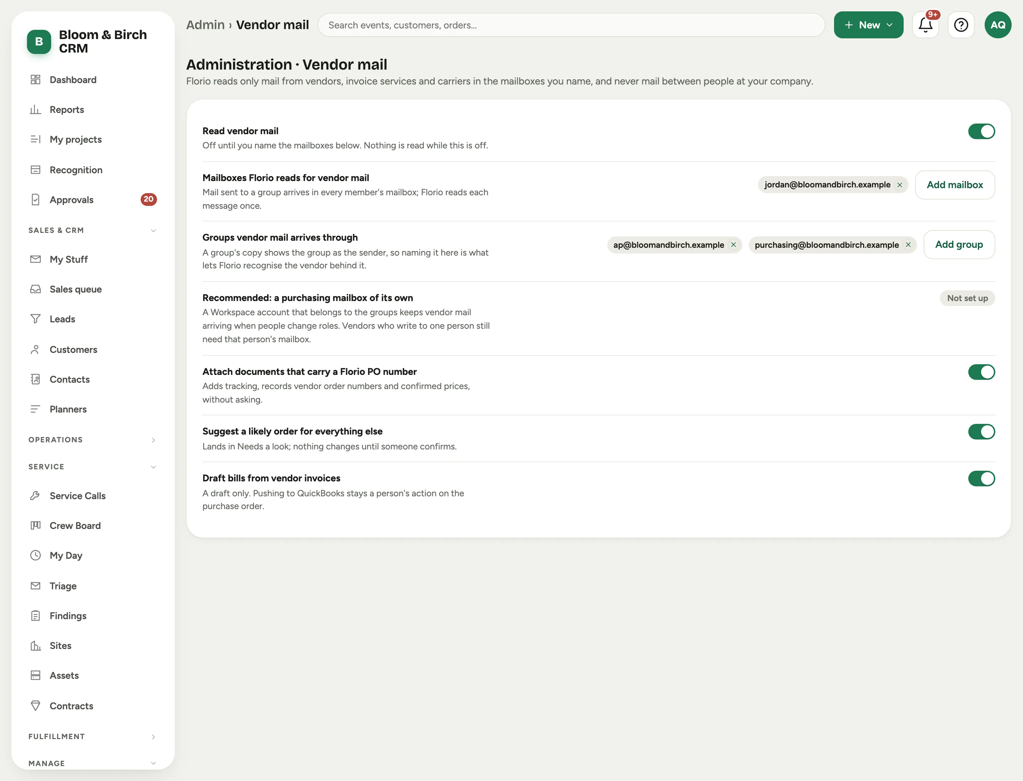Click the Leads funnel icon
Viewport: 1023px width, 781px height.
(36, 319)
